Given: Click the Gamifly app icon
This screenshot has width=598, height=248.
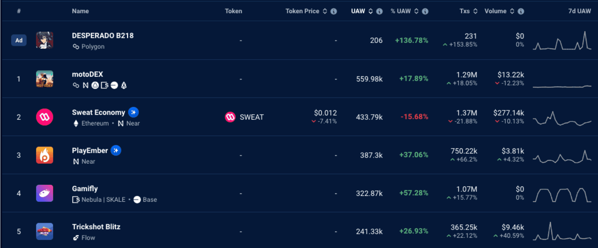Looking at the screenshot, I should pyautogui.click(x=45, y=193).
